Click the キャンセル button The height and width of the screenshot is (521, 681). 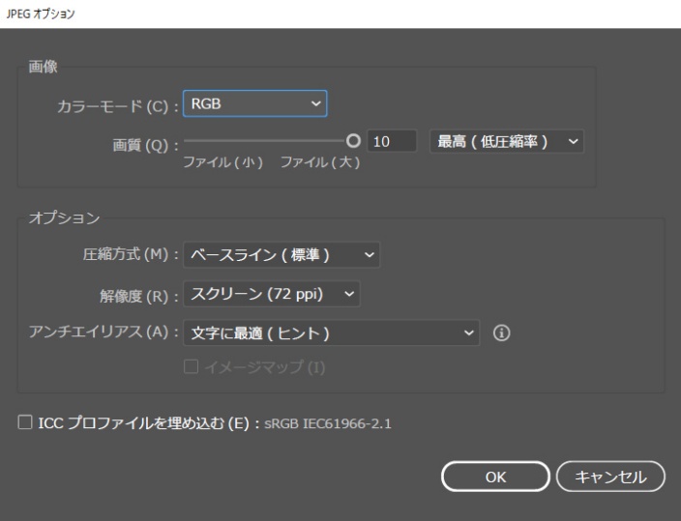[x=610, y=477]
